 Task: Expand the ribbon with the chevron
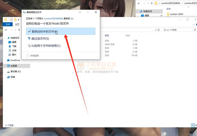click(x=194, y=25)
